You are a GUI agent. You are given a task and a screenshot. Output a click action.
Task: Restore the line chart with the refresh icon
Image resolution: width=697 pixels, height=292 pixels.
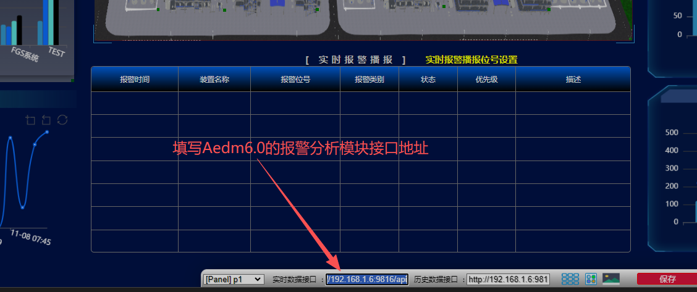[62, 120]
